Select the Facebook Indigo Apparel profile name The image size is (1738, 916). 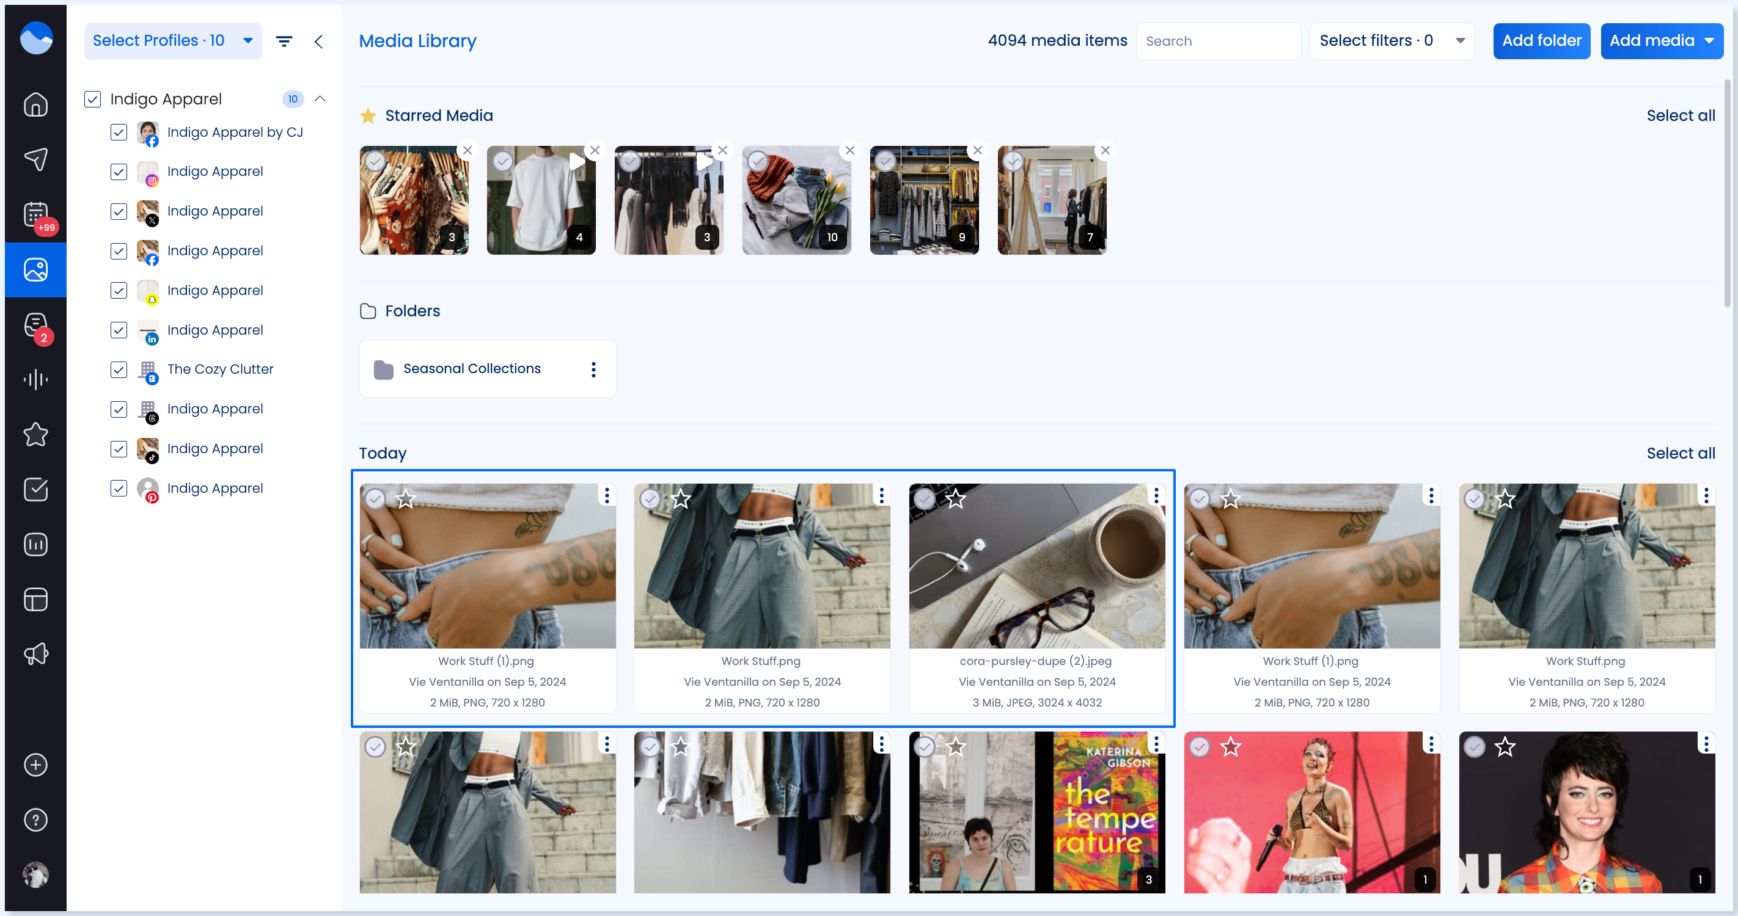(215, 251)
